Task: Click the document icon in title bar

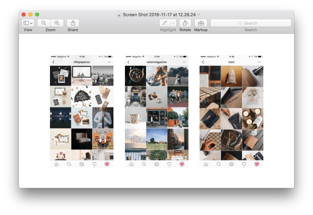Action: click(x=119, y=15)
